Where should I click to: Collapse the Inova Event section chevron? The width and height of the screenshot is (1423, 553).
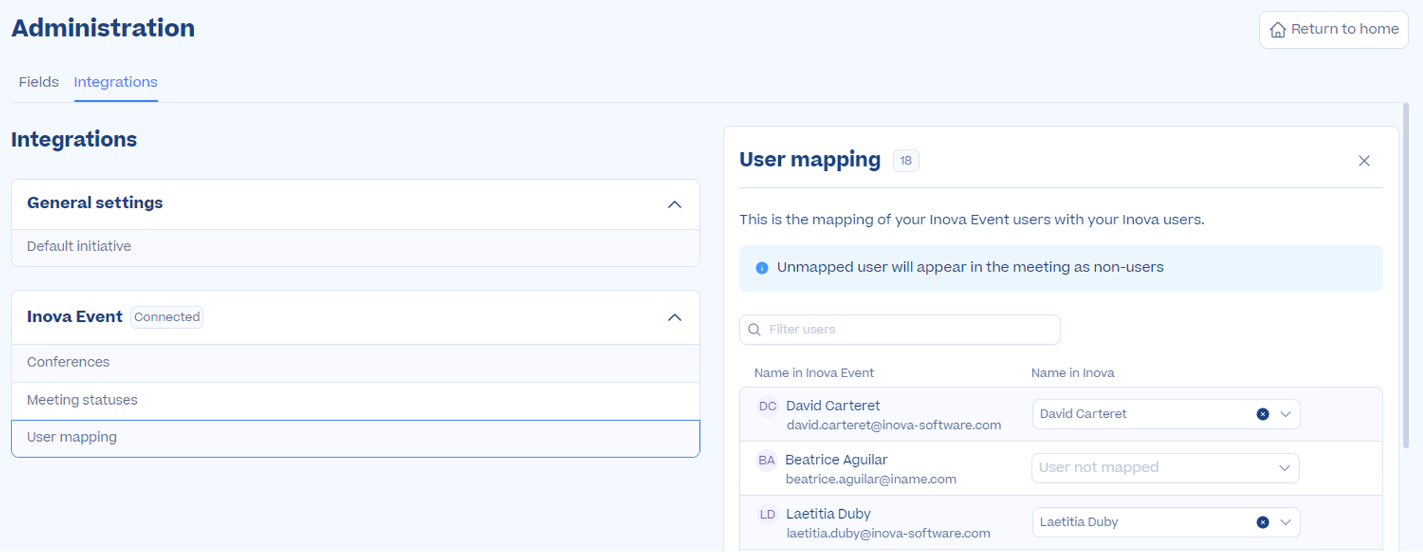tap(674, 317)
